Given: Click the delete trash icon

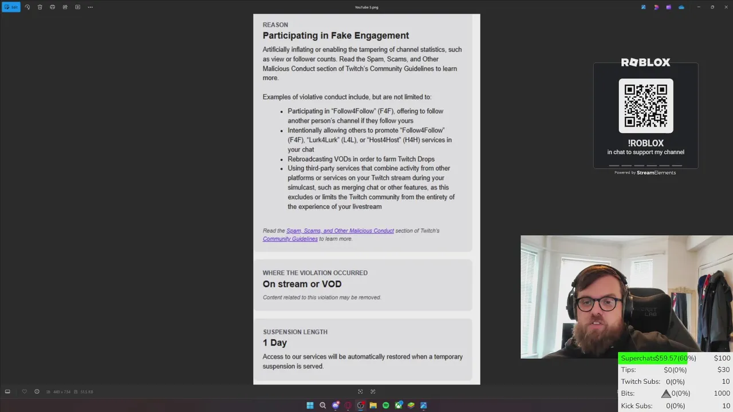Looking at the screenshot, I should 40,7.
